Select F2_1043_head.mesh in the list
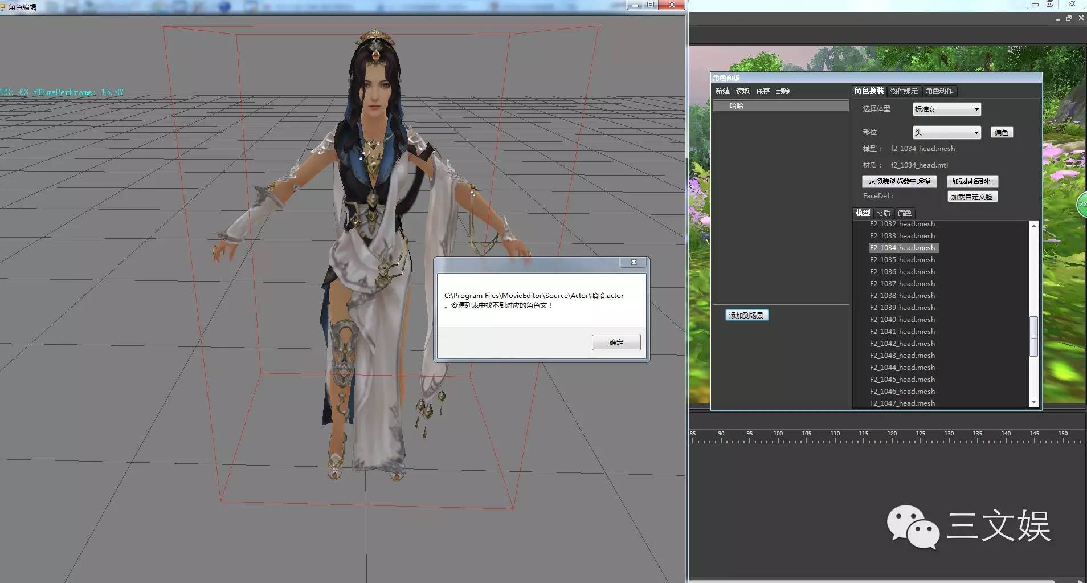 (902, 356)
